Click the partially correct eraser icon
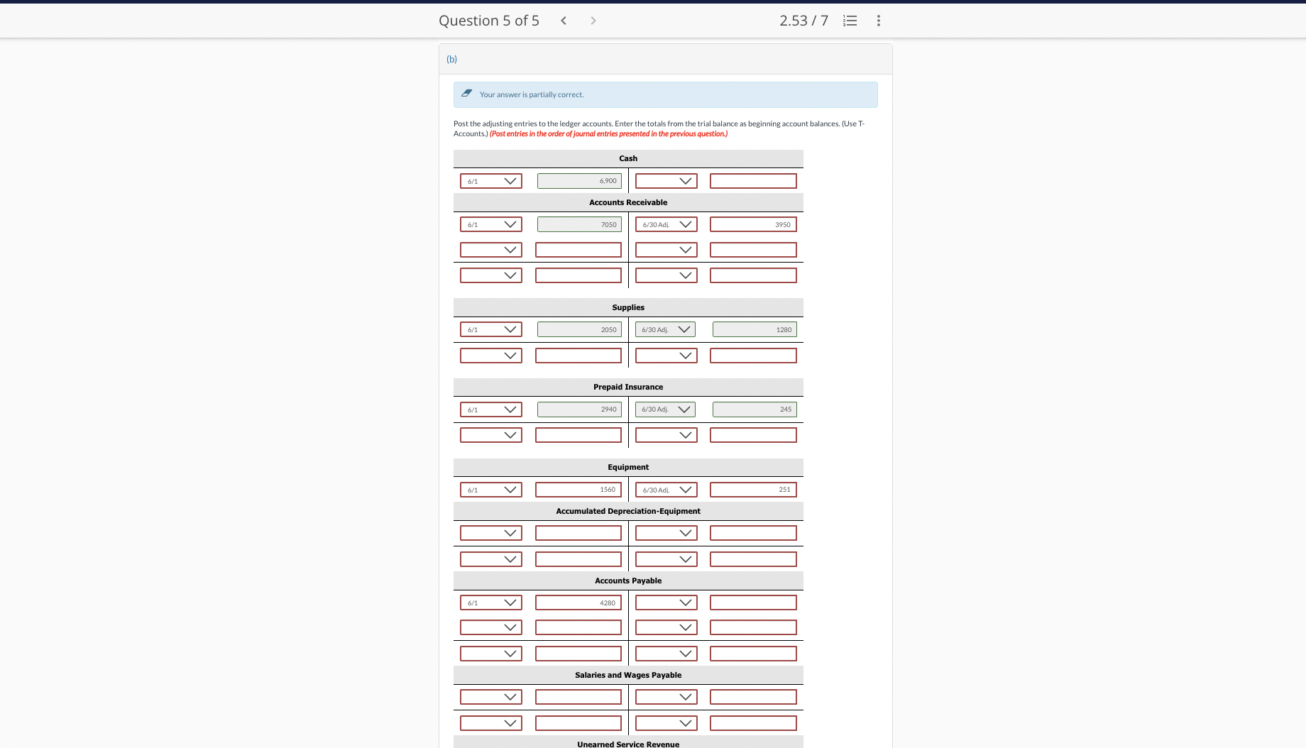The height and width of the screenshot is (748, 1306). point(467,94)
